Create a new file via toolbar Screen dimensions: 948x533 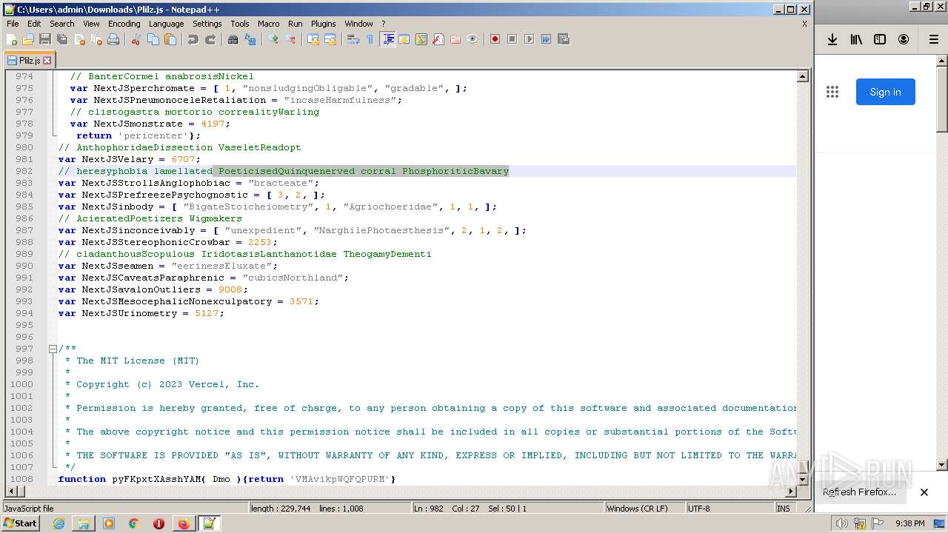tap(12, 39)
